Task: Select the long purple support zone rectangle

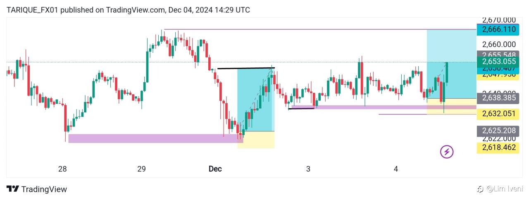Action: tap(155, 138)
